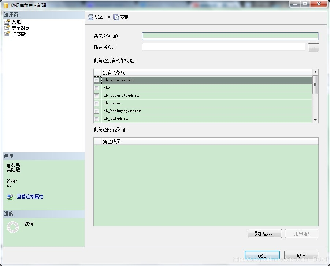Viewport: 330px width, 266px height.
Task: Click the 扩展属性 page icon
Action: pos(7,34)
